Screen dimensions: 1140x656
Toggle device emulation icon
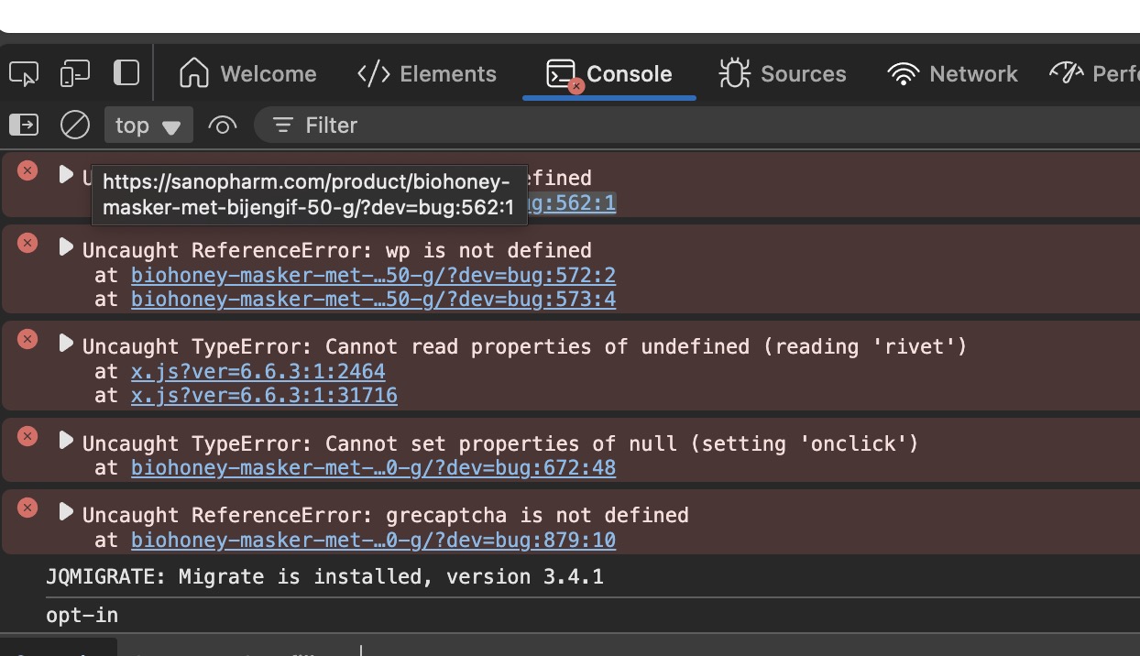(x=74, y=73)
